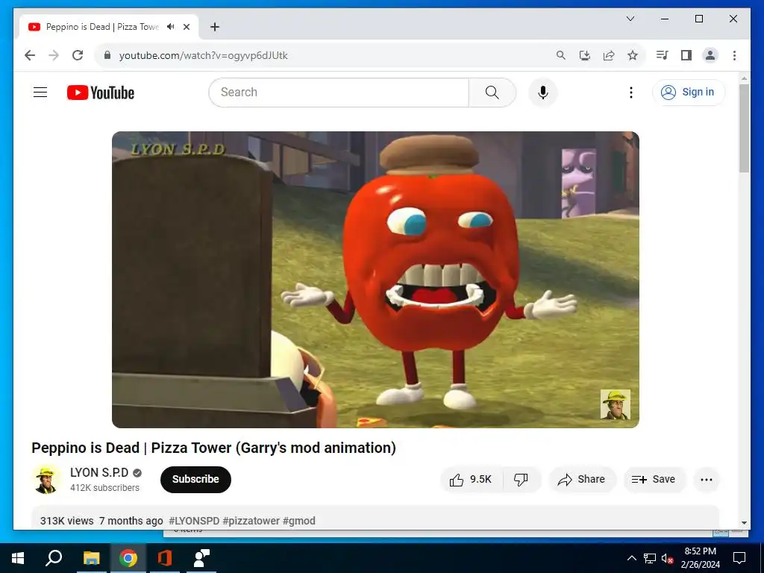Reload the YouTube page
Screen dimensions: 764x573
(x=78, y=55)
